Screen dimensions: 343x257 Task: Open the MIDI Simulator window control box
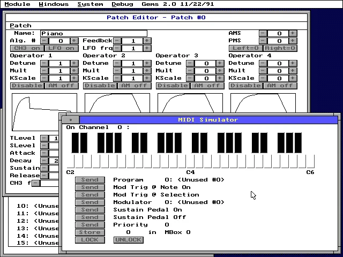(x=71, y=120)
